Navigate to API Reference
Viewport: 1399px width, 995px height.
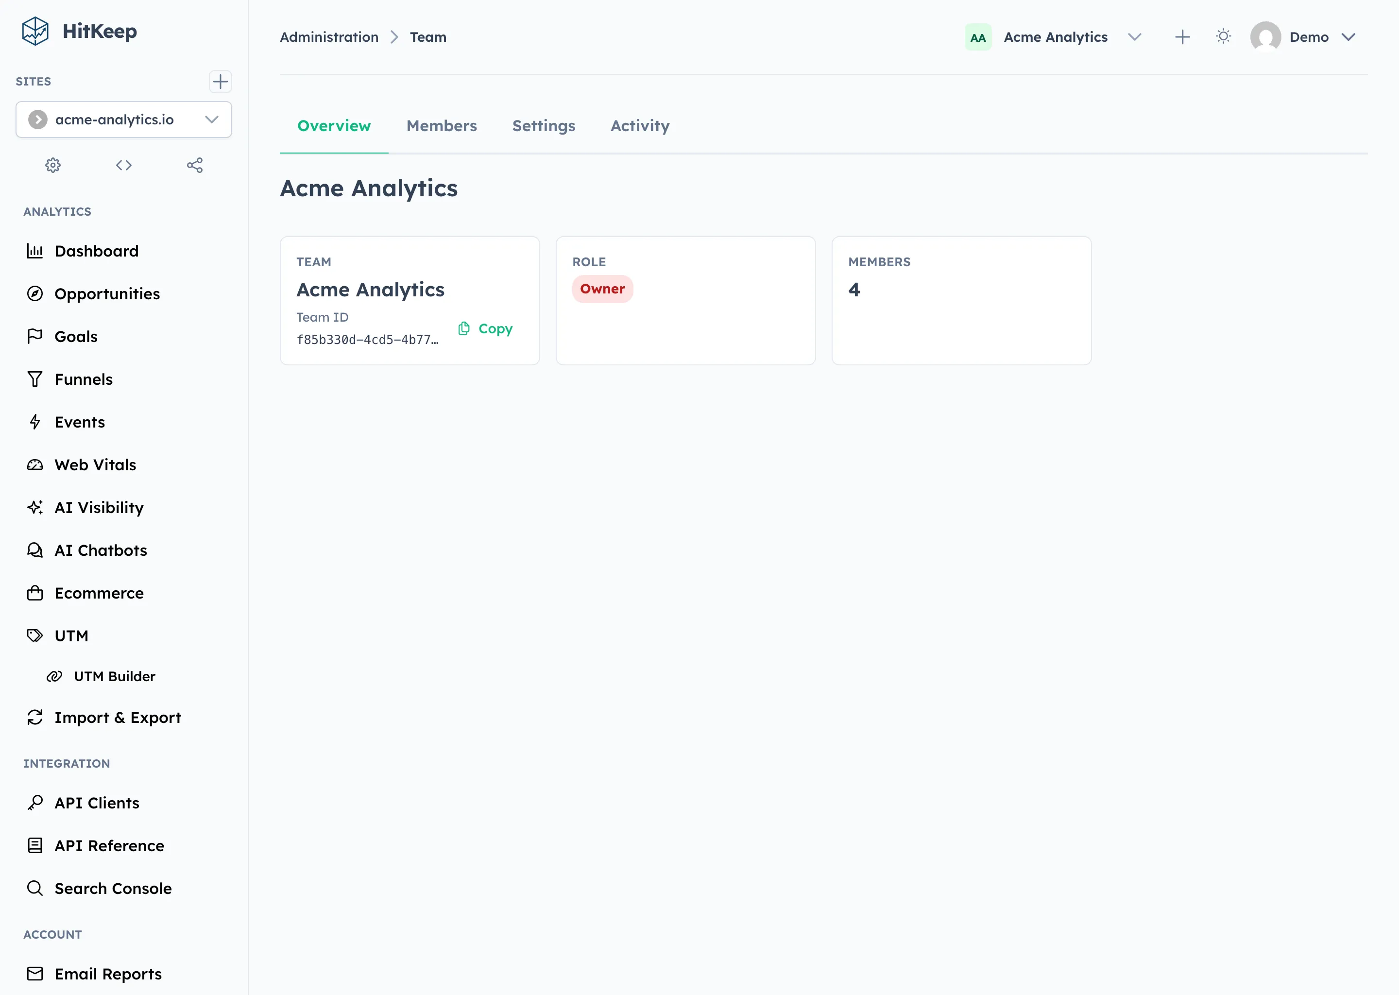tap(124, 845)
